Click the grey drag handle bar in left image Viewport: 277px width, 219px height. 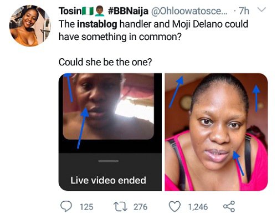click(109, 161)
